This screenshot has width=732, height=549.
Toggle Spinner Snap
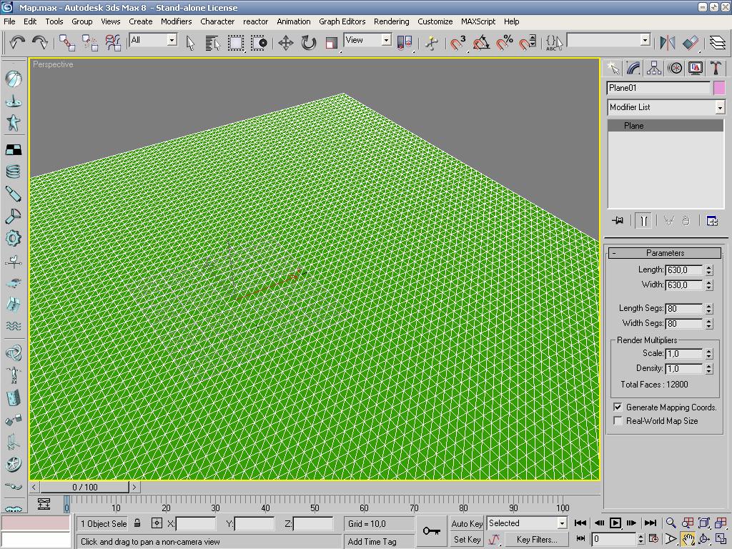(528, 43)
